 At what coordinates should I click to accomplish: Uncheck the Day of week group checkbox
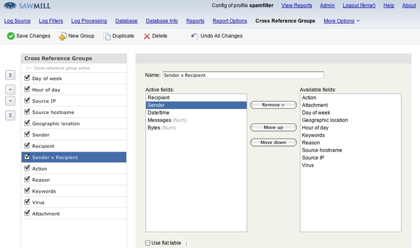pos(27,78)
